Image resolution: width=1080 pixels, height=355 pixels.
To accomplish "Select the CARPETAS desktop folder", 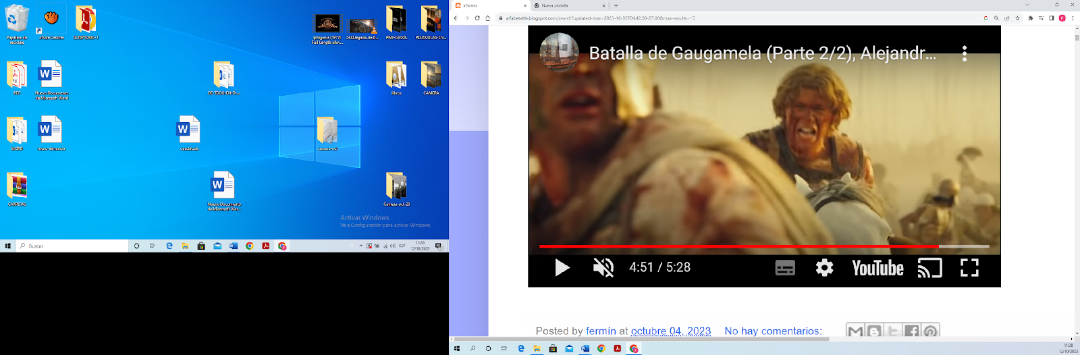I will (17, 189).
